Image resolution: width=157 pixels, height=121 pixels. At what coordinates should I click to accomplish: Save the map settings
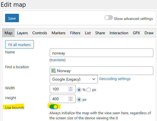click(x=12, y=18)
